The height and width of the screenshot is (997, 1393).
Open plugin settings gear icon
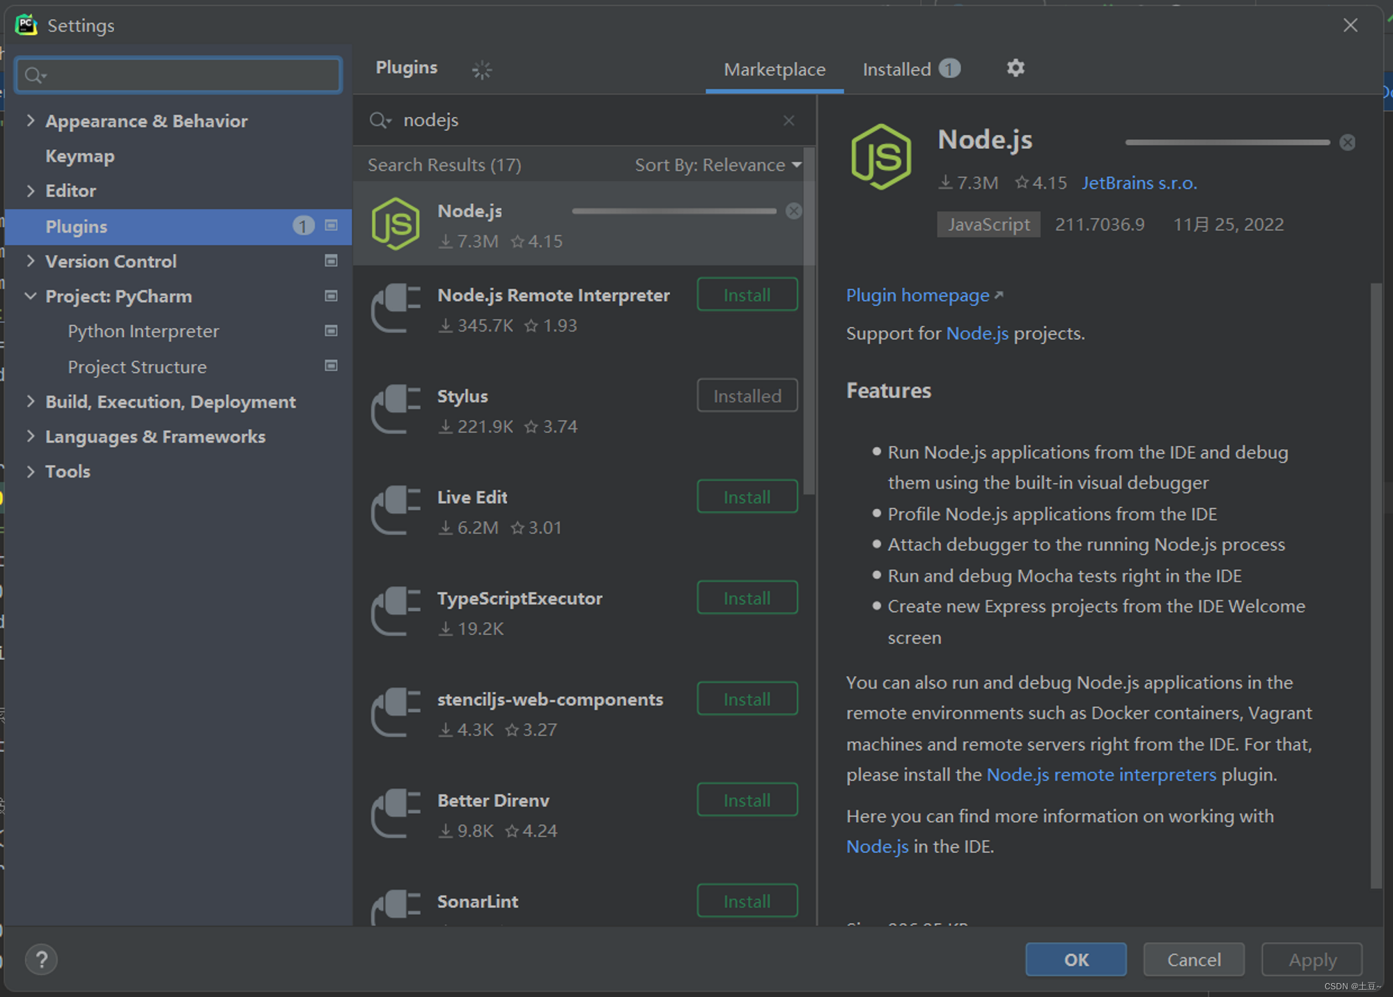1015,68
